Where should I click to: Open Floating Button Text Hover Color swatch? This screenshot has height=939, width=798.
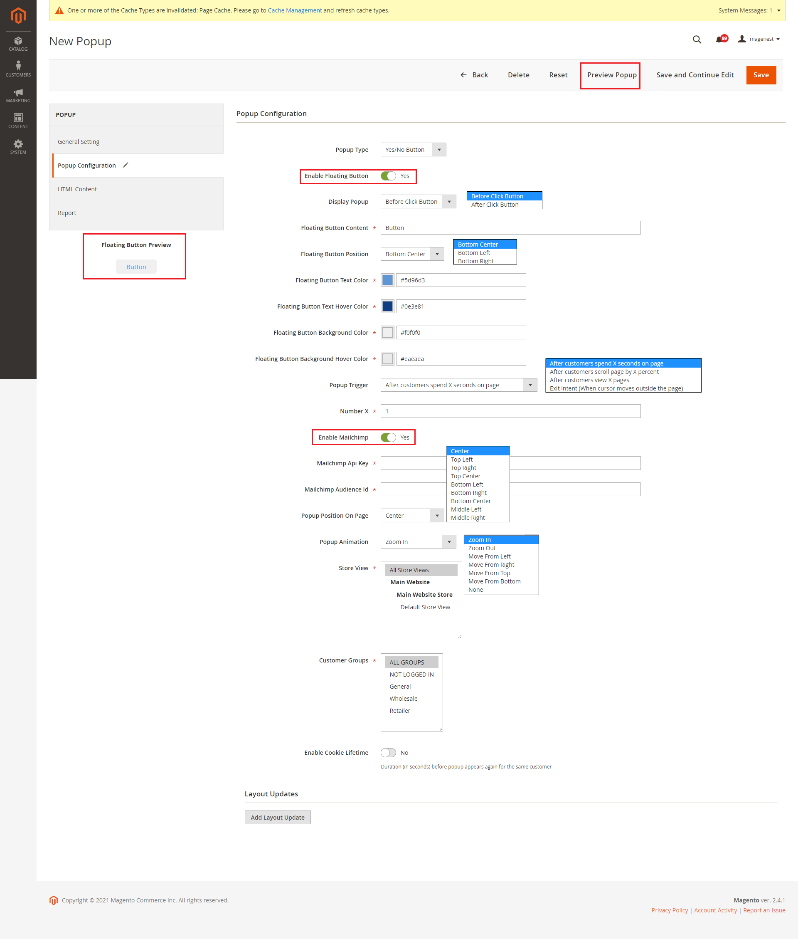click(387, 306)
